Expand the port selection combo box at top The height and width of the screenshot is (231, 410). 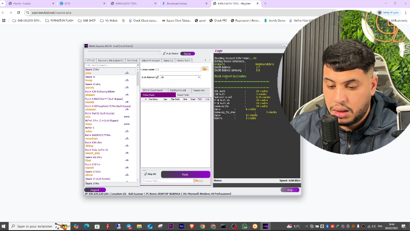coord(123,53)
